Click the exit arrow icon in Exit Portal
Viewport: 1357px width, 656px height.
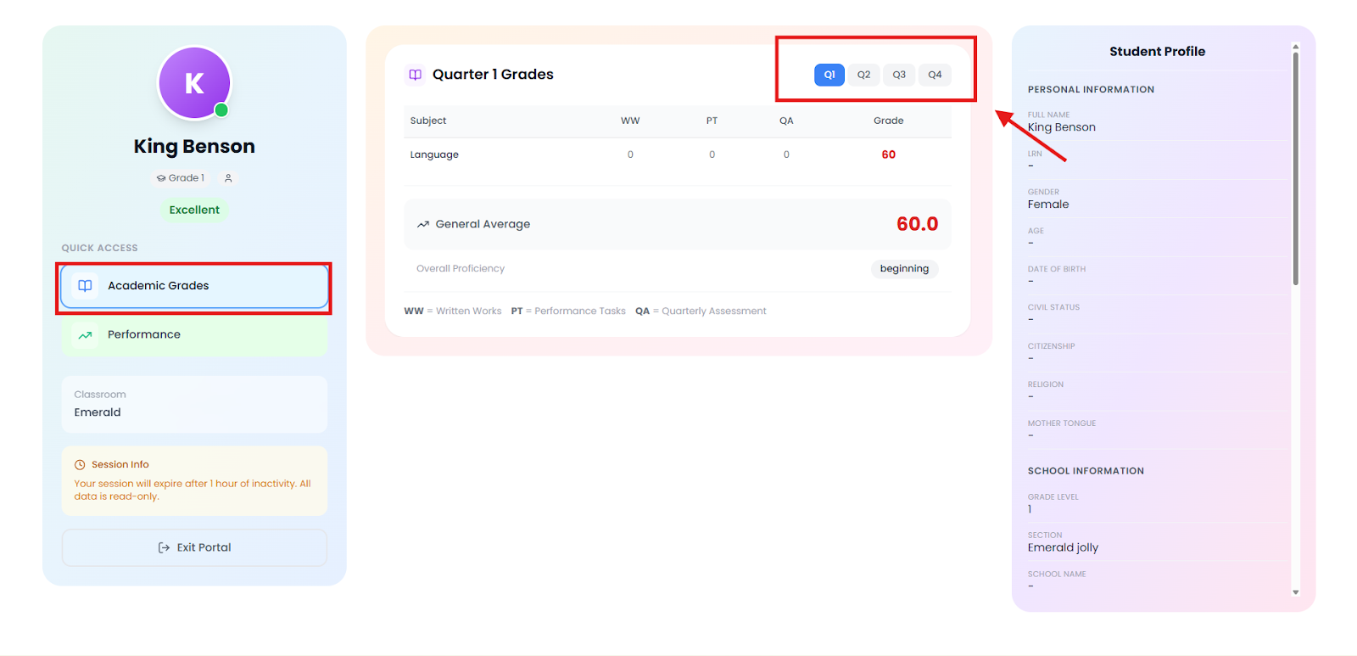coord(164,548)
